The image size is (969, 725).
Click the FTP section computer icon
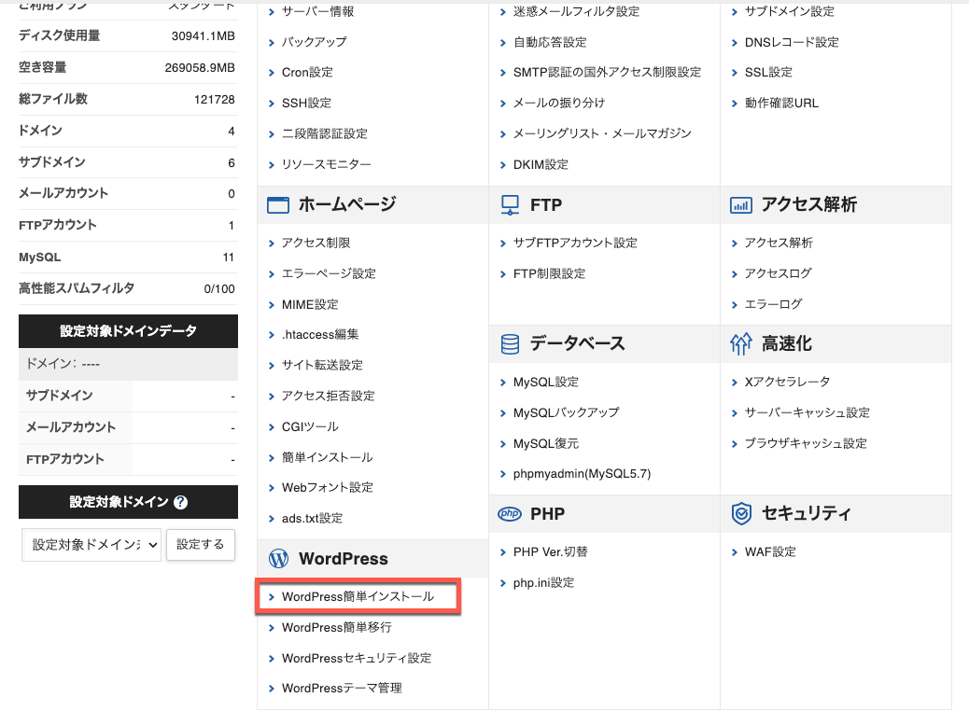pyautogui.click(x=510, y=205)
